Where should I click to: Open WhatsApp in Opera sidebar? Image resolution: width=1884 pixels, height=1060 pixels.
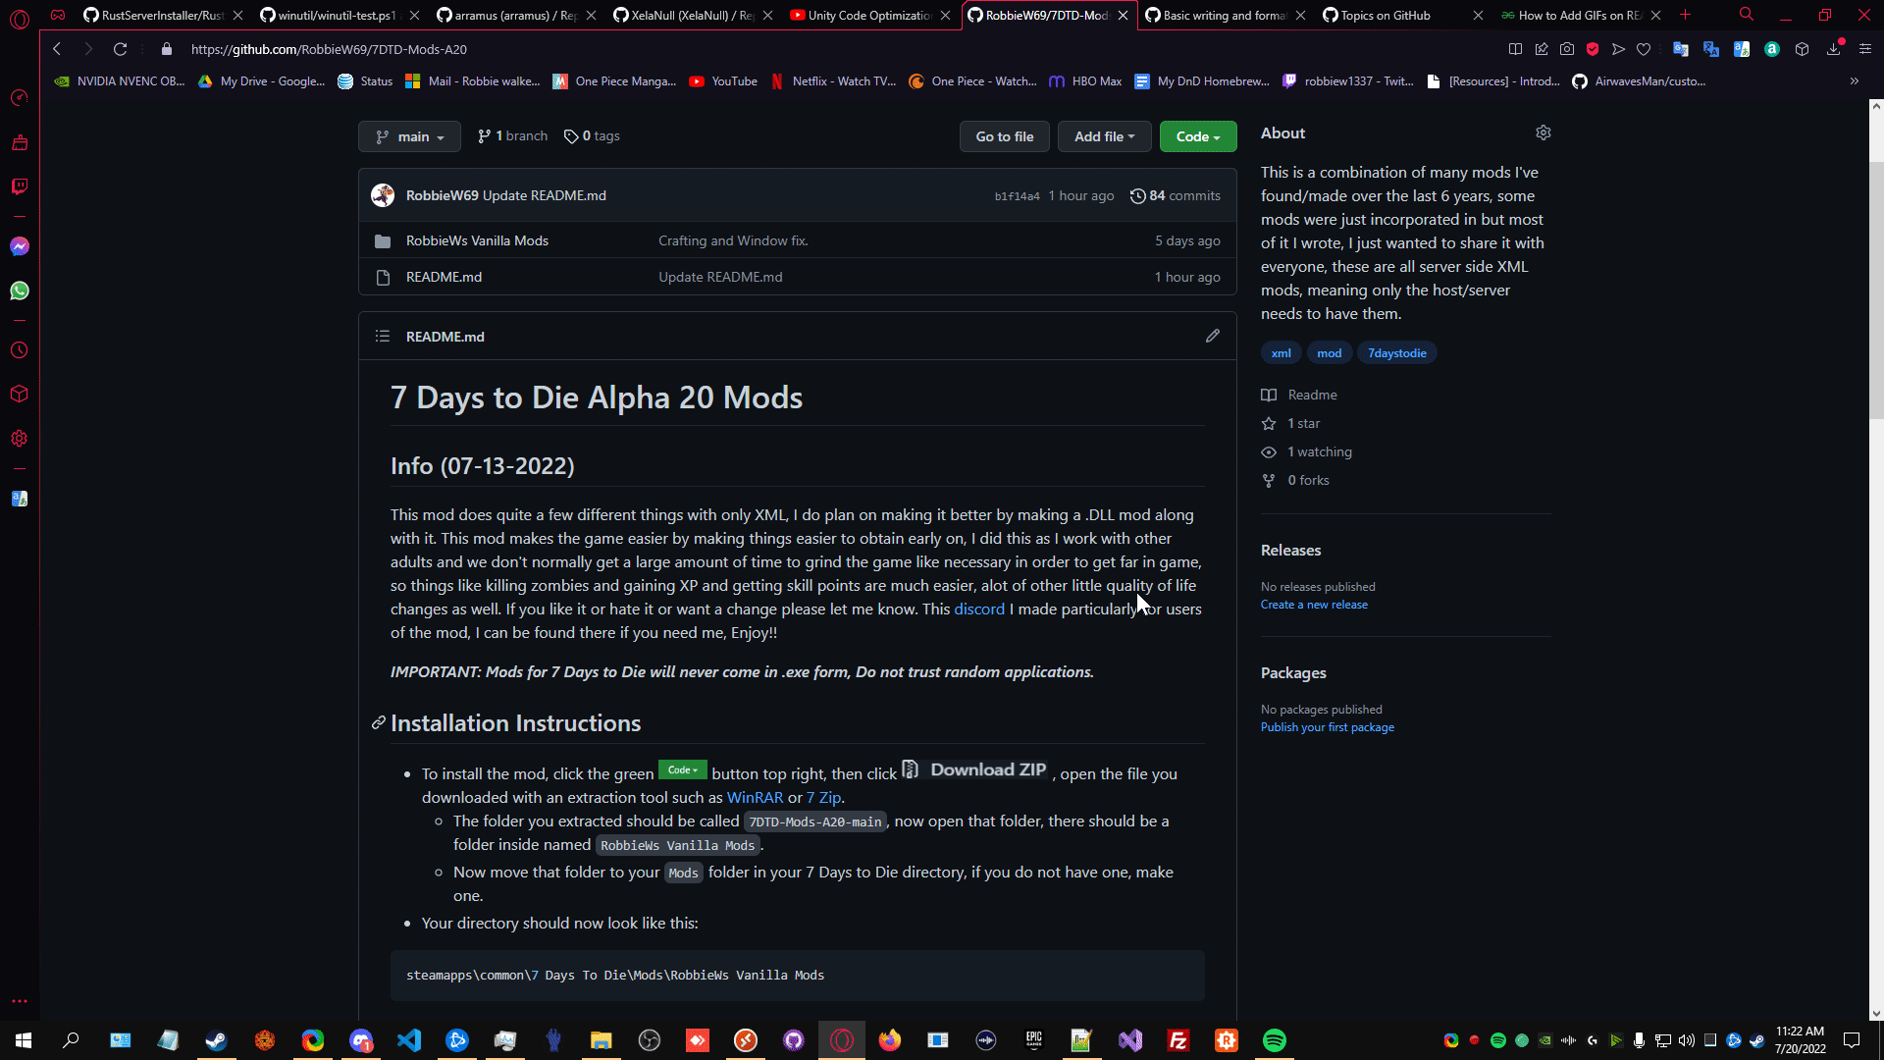click(20, 291)
